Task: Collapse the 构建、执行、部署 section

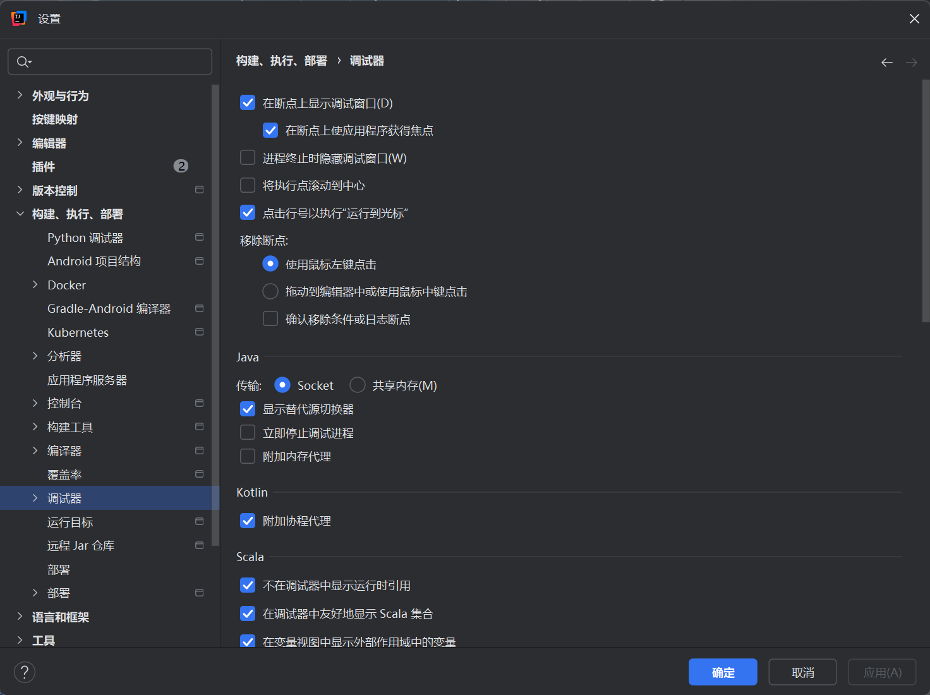Action: click(x=20, y=214)
